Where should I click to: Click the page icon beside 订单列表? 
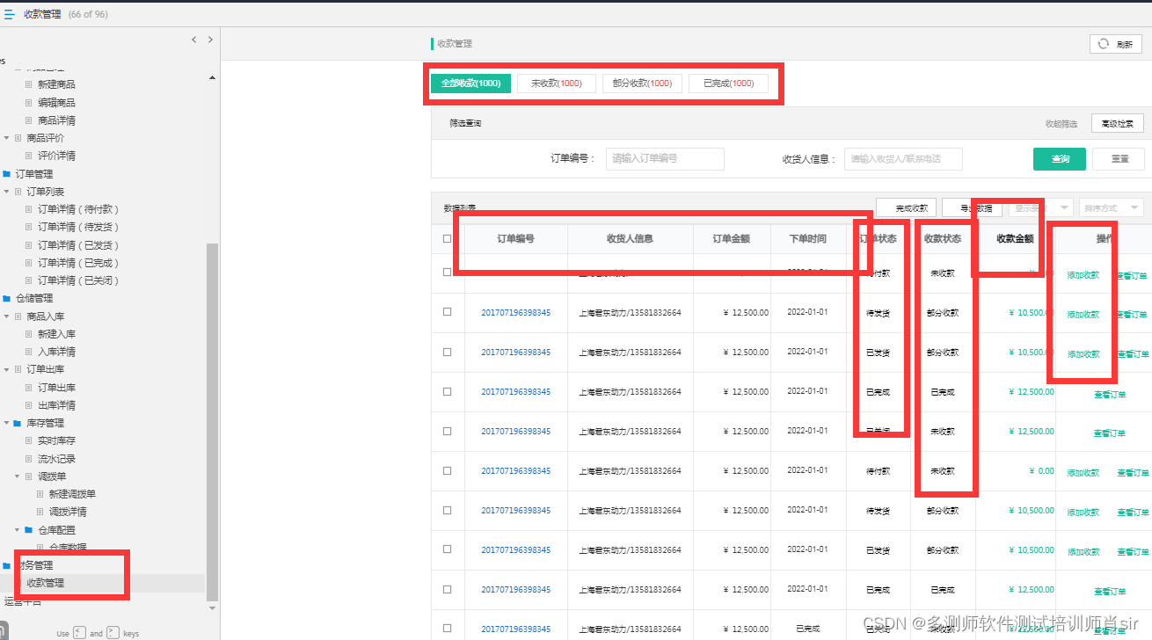[18, 192]
